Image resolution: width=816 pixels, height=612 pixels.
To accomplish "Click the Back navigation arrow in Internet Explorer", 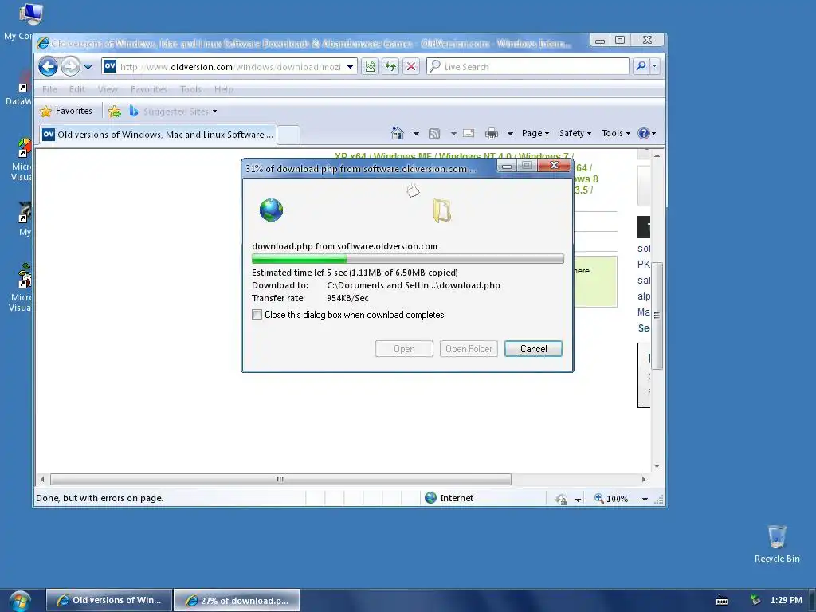I will (x=49, y=67).
